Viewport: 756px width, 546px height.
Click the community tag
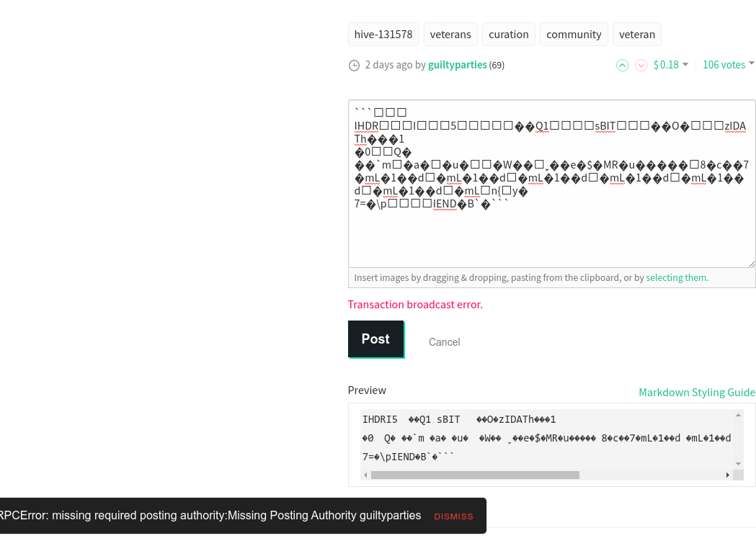[574, 34]
